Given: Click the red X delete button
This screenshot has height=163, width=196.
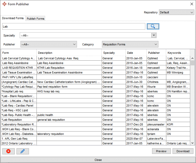Looking at the screenshot, I should 8,151.
